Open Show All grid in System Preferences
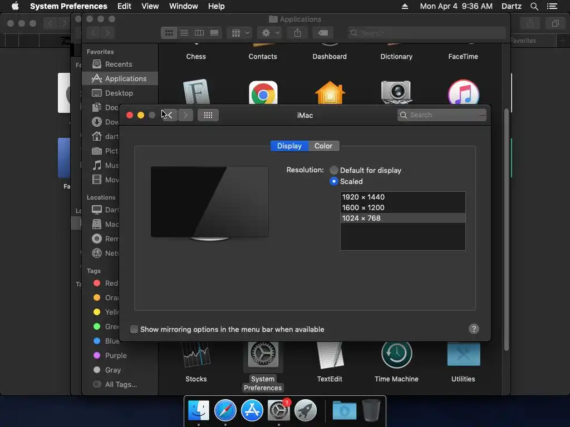 pyautogui.click(x=208, y=115)
